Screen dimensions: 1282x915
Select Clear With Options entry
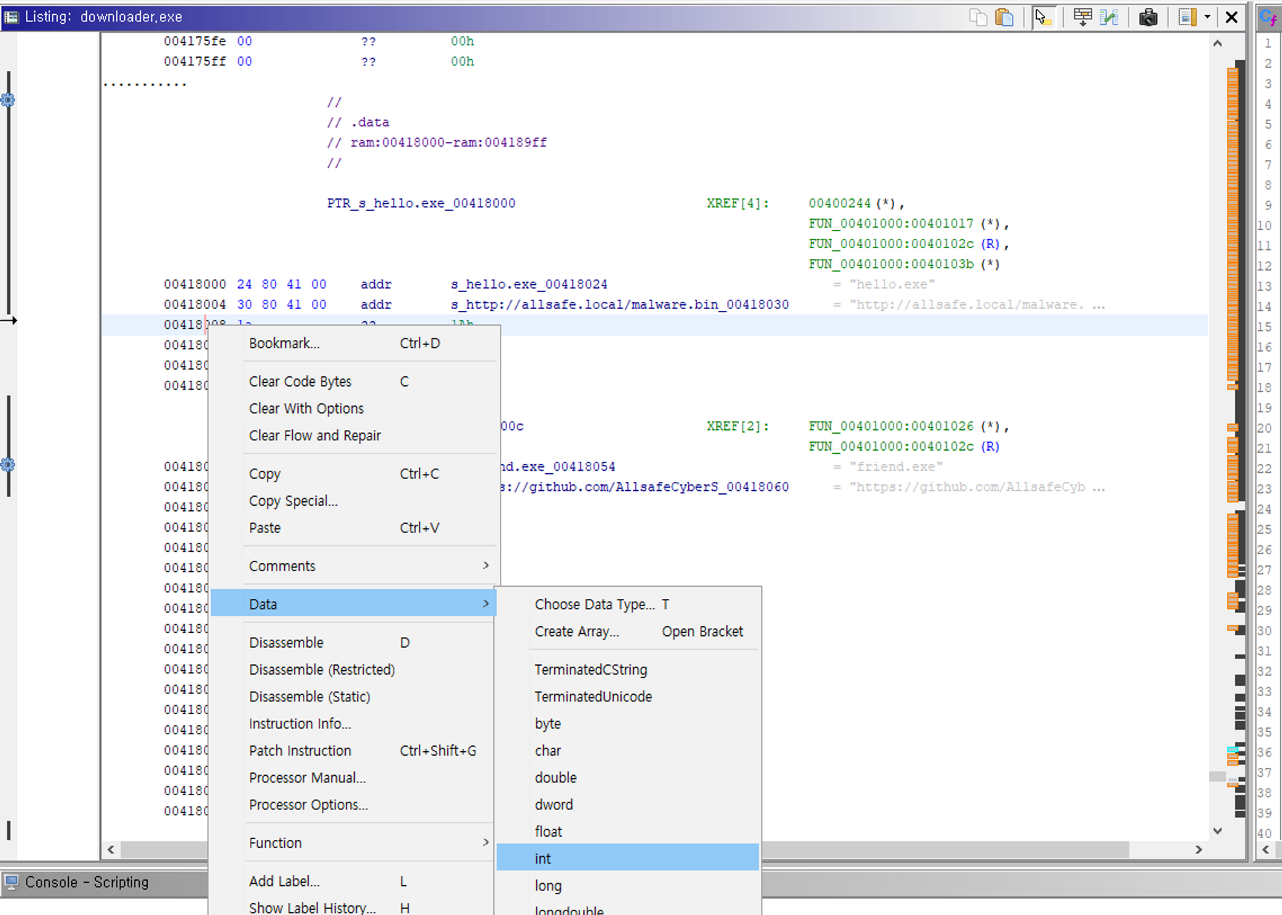[354, 409]
